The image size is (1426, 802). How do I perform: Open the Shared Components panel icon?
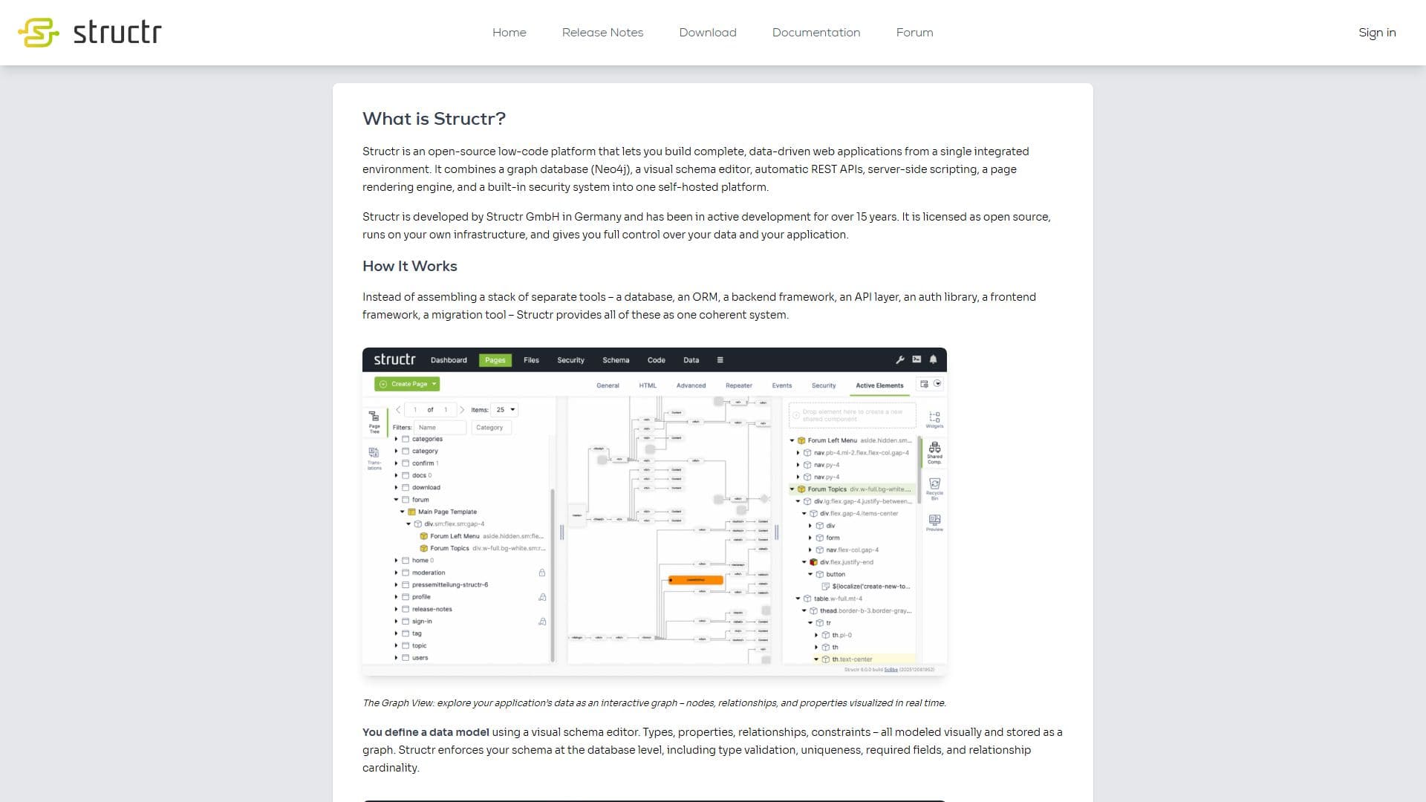[934, 453]
